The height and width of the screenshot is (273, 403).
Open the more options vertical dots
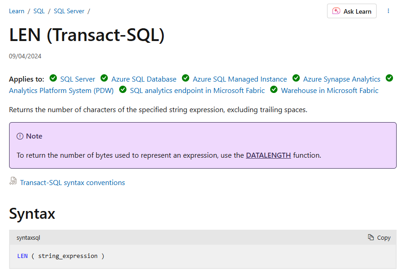[x=388, y=11]
